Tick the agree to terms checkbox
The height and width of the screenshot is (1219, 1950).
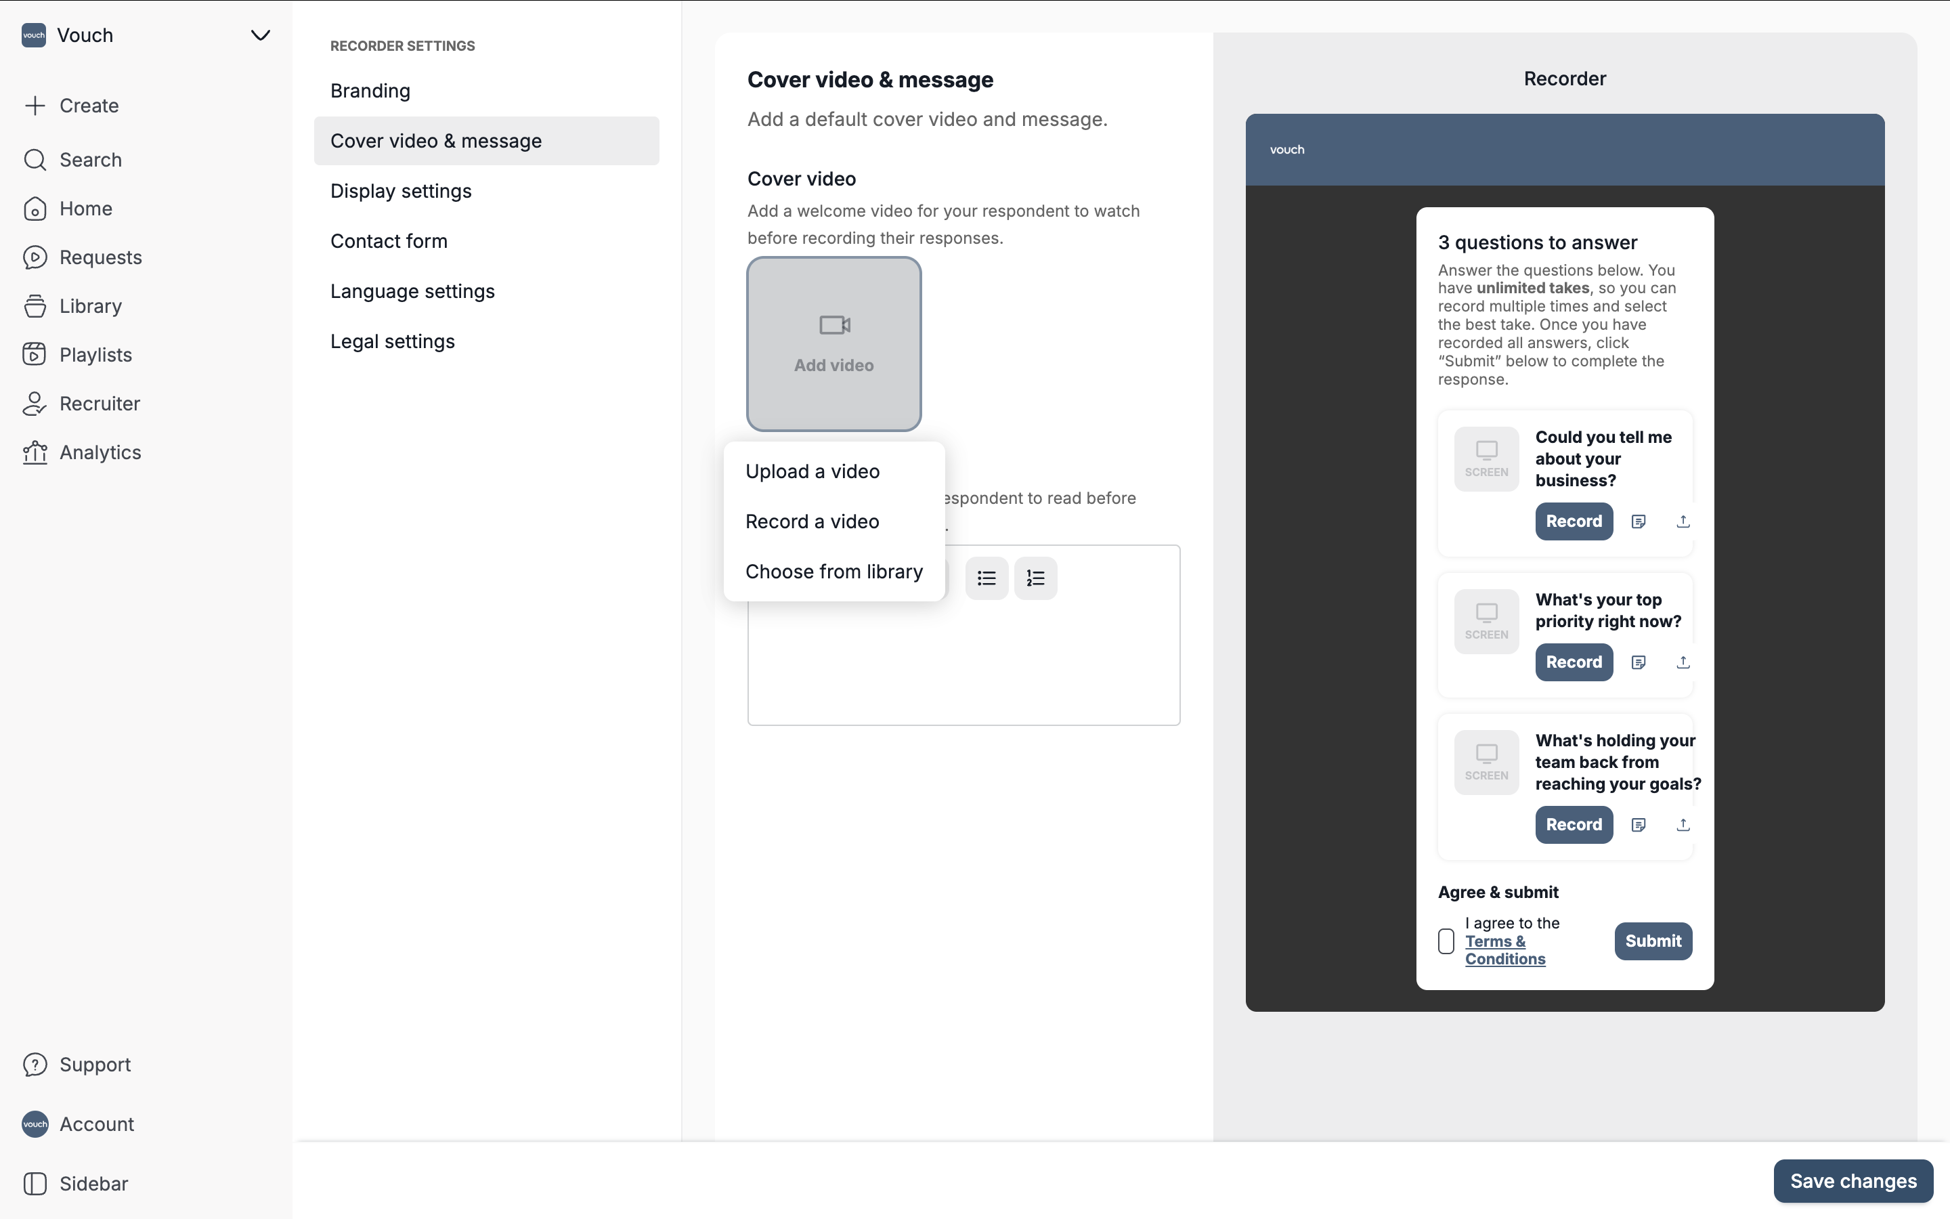click(1446, 941)
